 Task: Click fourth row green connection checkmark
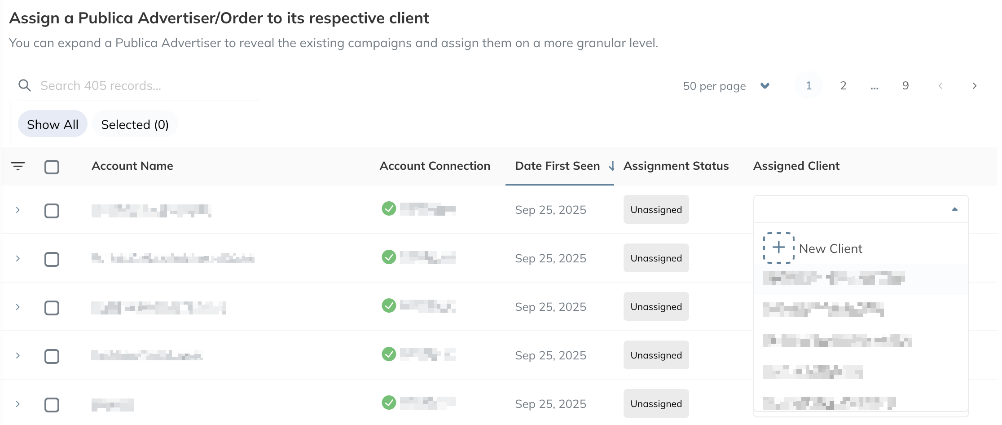[389, 354]
